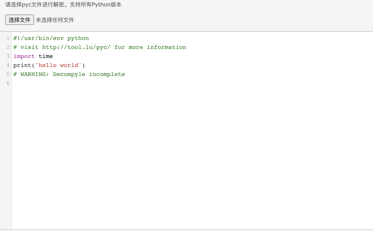373x233 pixels.
Task: Click line number 1 in gutter
Action: [x=8, y=38]
